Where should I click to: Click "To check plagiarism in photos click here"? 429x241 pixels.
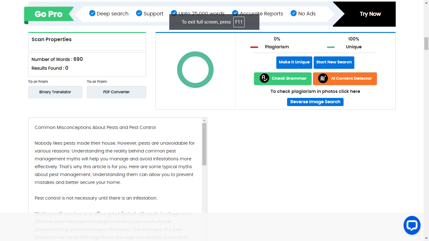coord(315,91)
